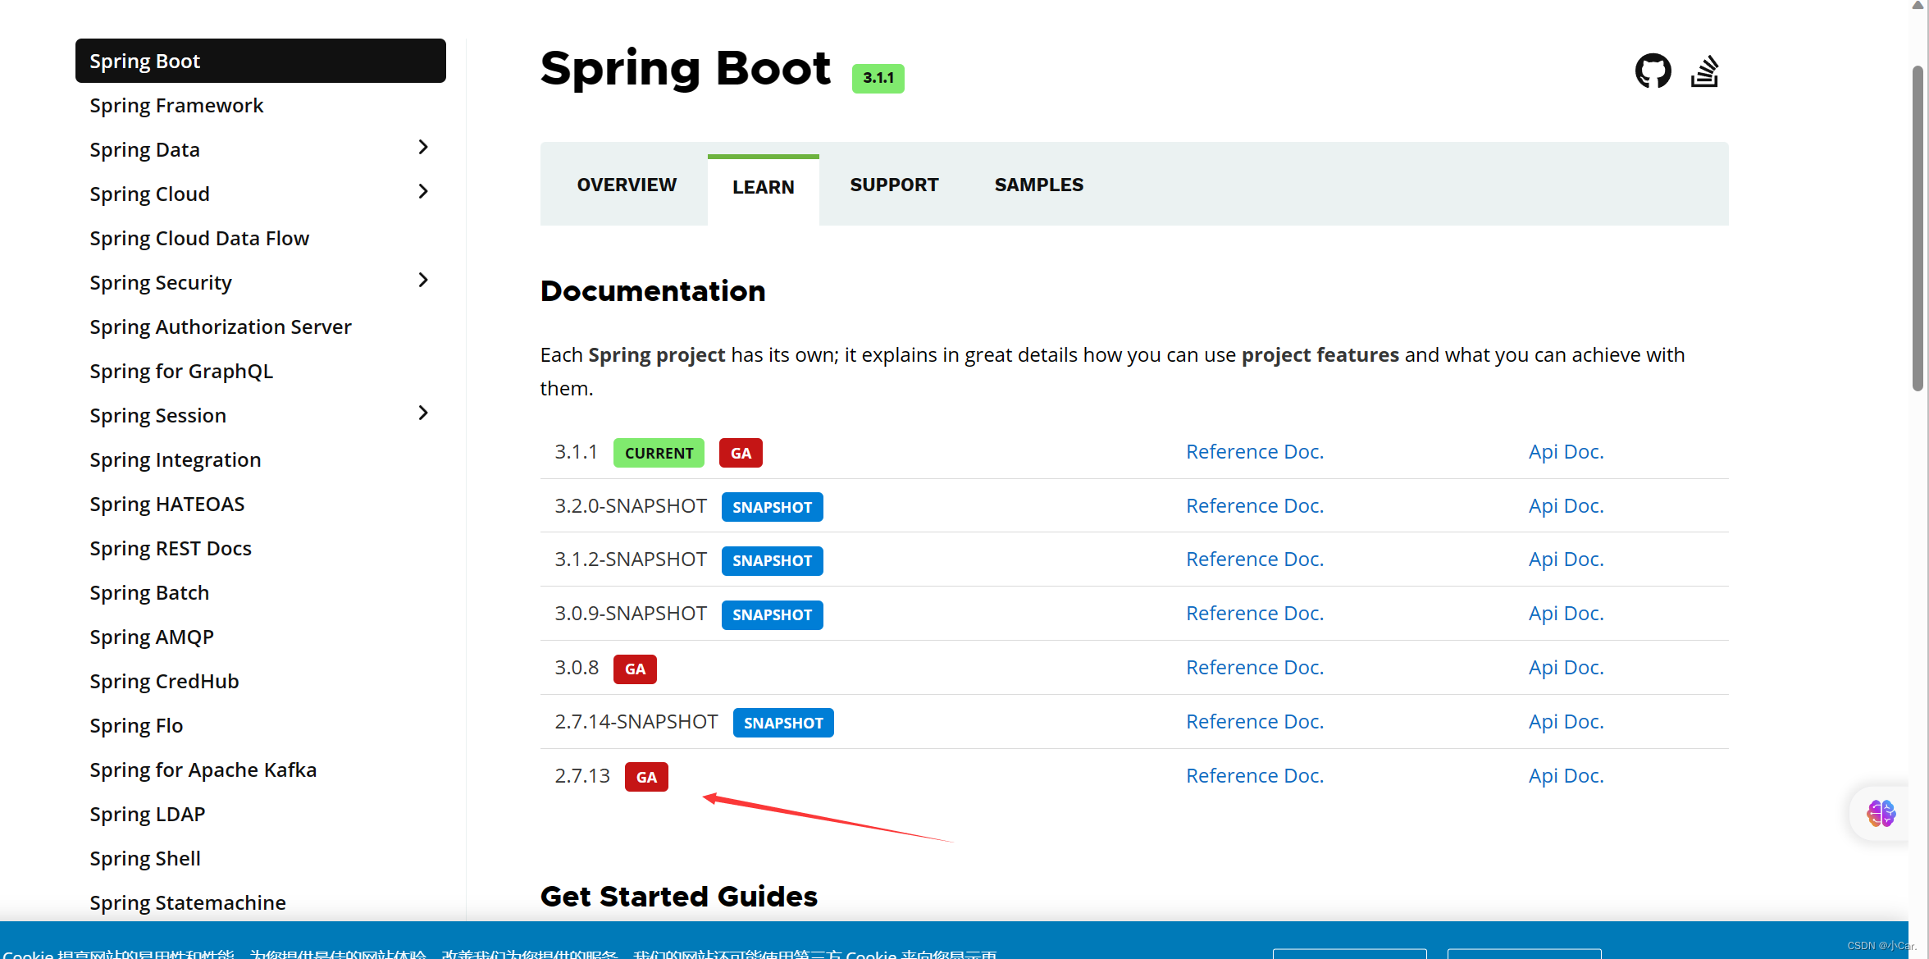Click the SNAPSHOT badge next to 3.2.0-SNAPSHOT
Image resolution: width=1929 pixels, height=959 pixels.
(x=772, y=507)
